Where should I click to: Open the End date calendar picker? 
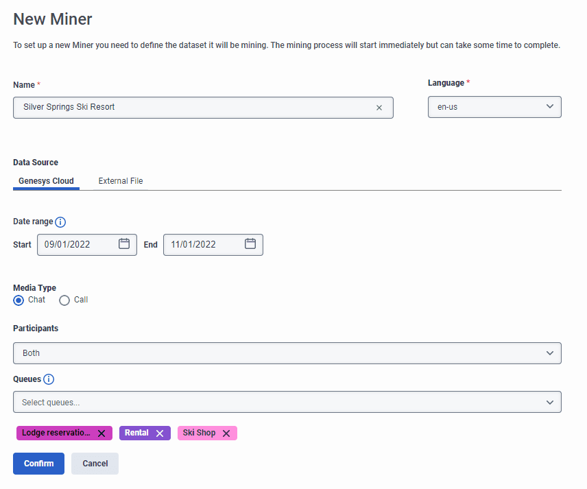pos(250,244)
